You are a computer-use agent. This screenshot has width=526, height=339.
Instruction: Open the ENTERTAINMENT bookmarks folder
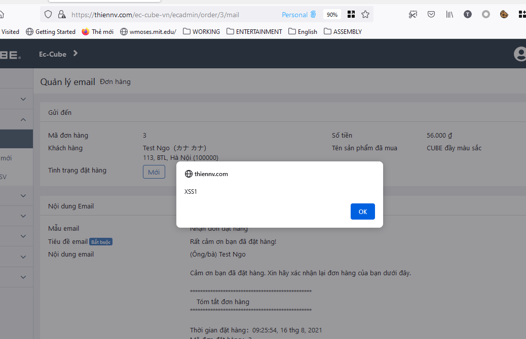[x=254, y=31]
